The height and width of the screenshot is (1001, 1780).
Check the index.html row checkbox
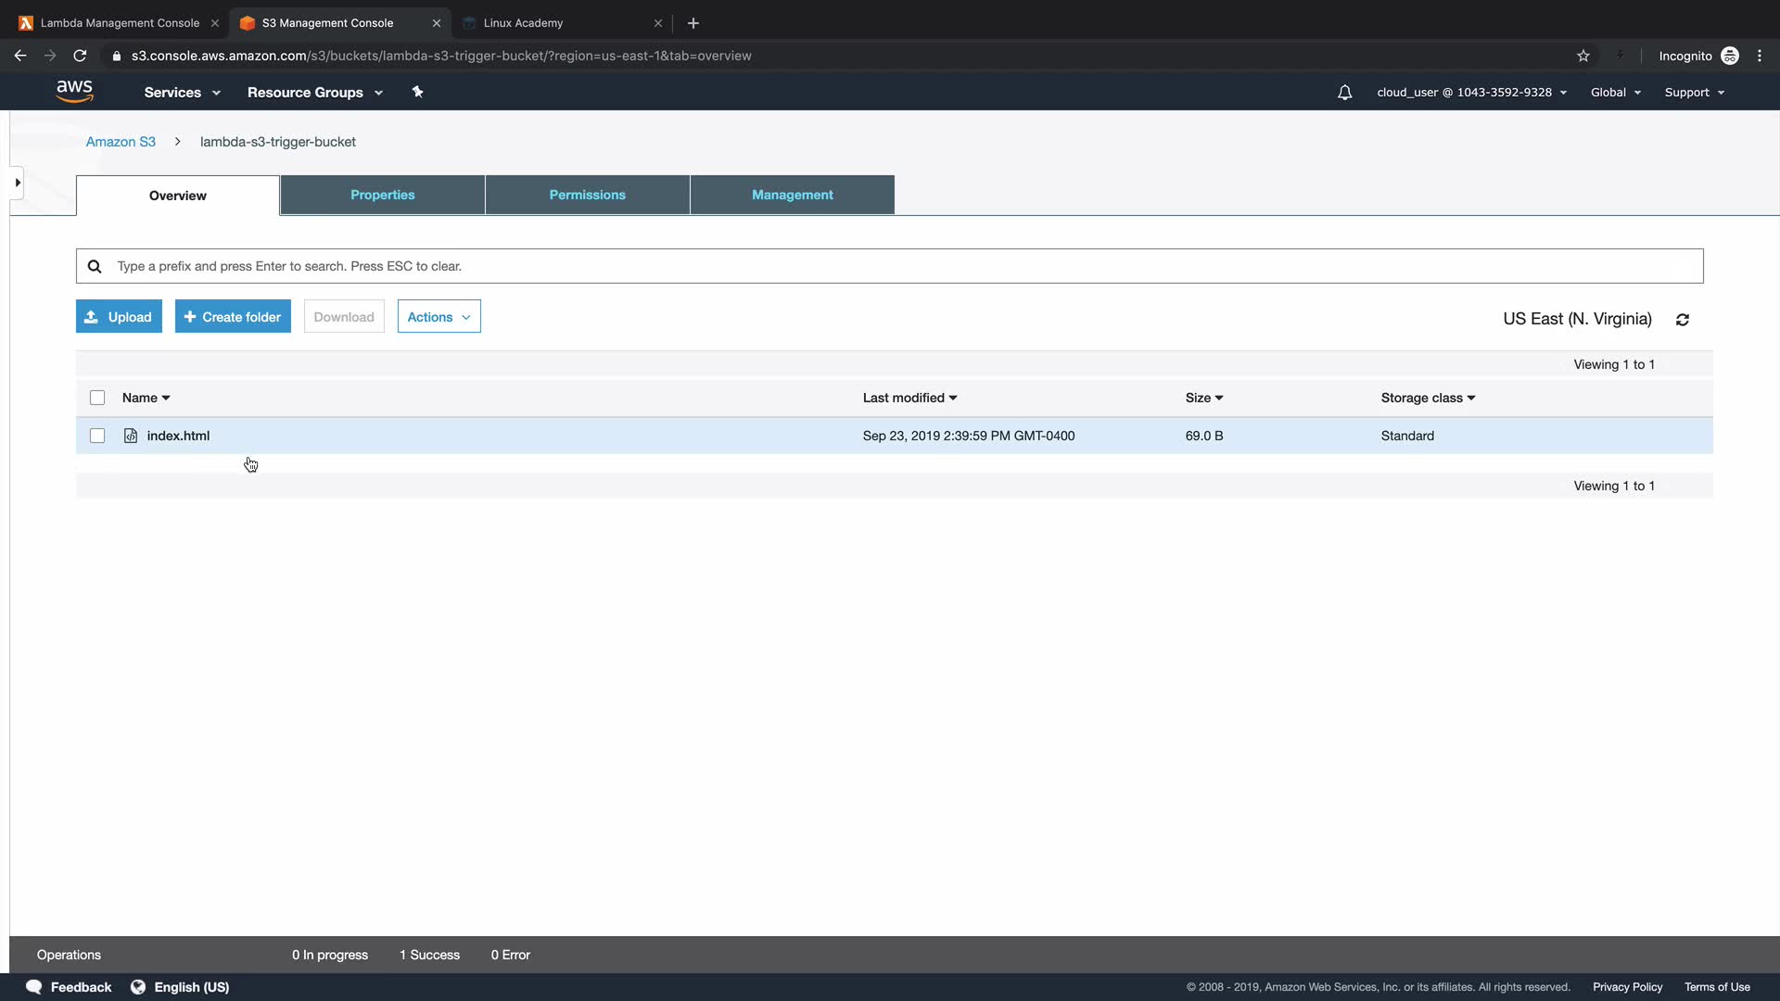(x=97, y=436)
